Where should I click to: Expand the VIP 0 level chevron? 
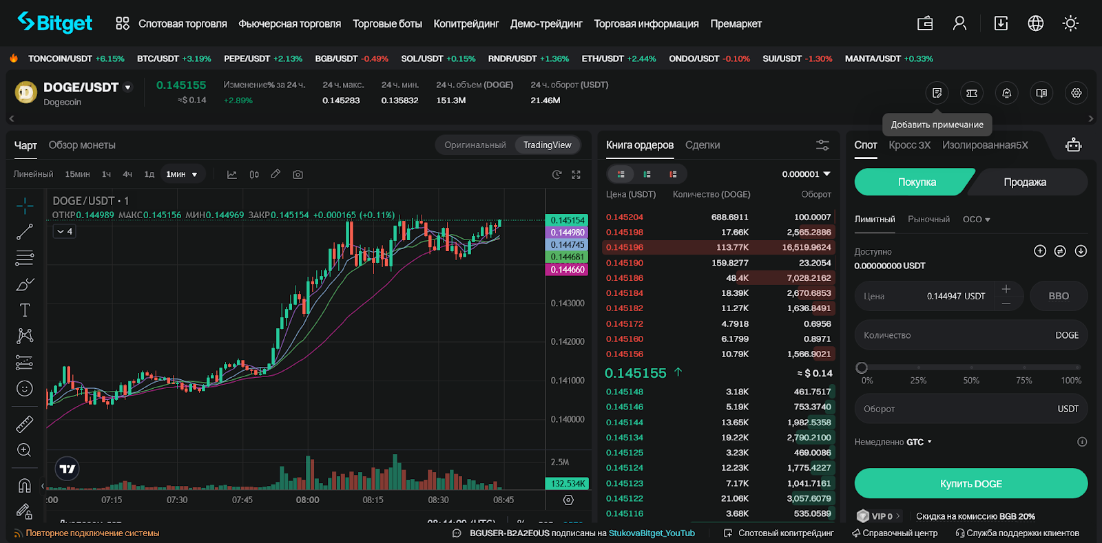897,516
